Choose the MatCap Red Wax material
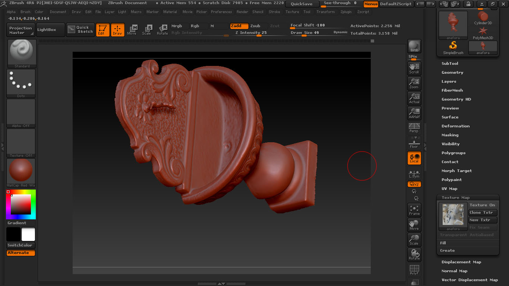509x286 pixels. [x=21, y=173]
